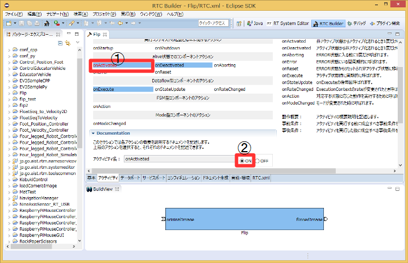Open the Run tool dropdown arrow
Image resolution: width=408 pixels, height=263 pixels.
(x=63, y=23)
